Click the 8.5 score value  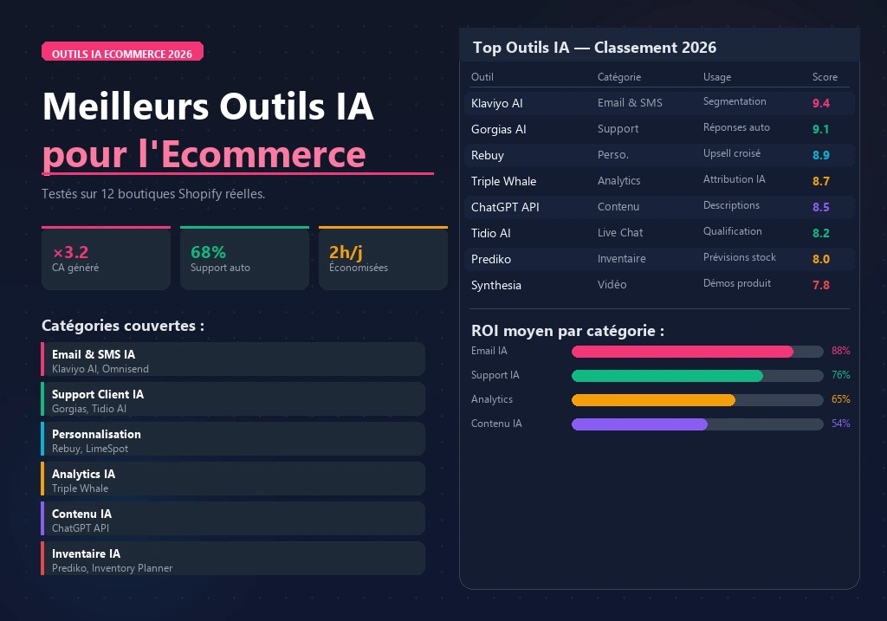(821, 207)
